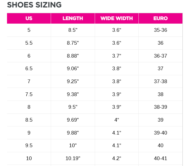
Task: Click US size 7.5 cell
Action: click(x=29, y=94)
